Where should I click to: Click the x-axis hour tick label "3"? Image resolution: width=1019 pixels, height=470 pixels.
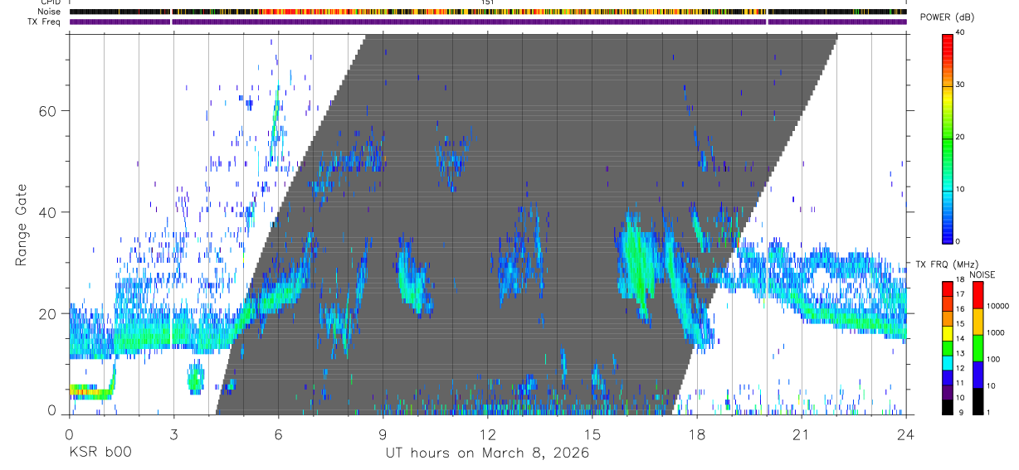pos(173,433)
